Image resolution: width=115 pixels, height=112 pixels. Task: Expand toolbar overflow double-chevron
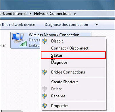tap(97, 24)
